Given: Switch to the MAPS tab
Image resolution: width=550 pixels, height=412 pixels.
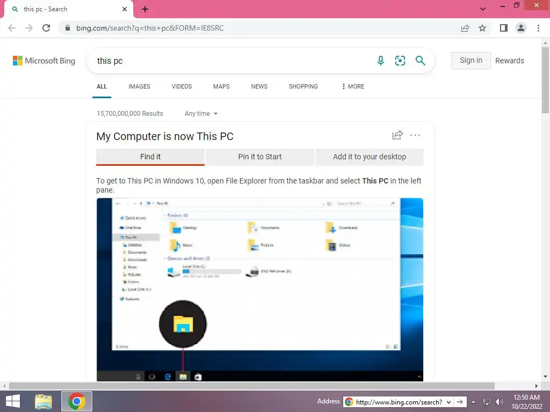Looking at the screenshot, I should (221, 86).
